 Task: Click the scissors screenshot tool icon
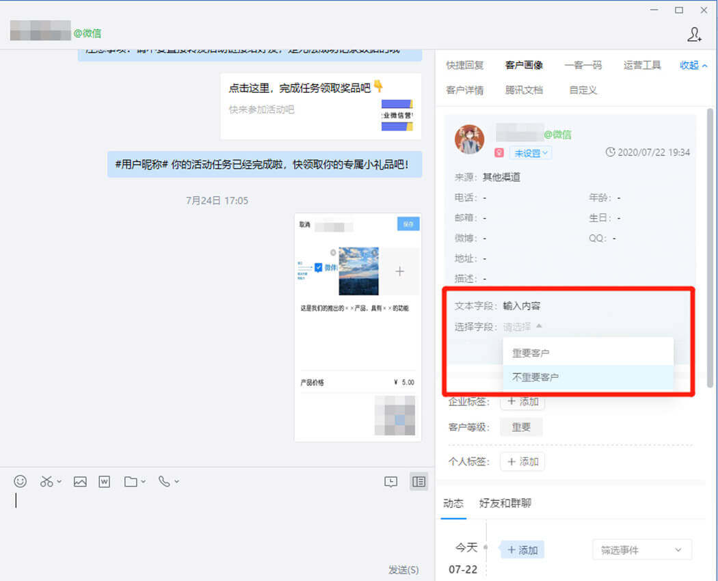pyautogui.click(x=46, y=481)
